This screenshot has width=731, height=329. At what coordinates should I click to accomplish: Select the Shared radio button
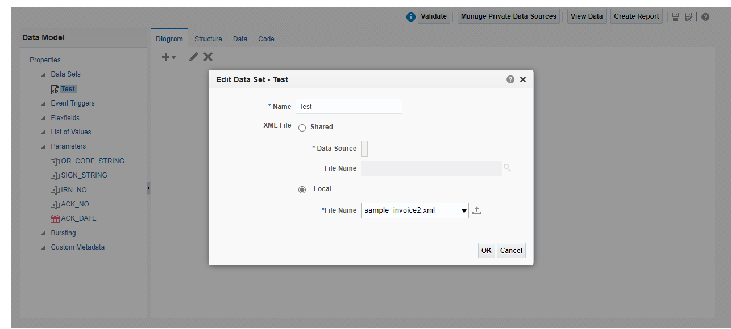302,128
